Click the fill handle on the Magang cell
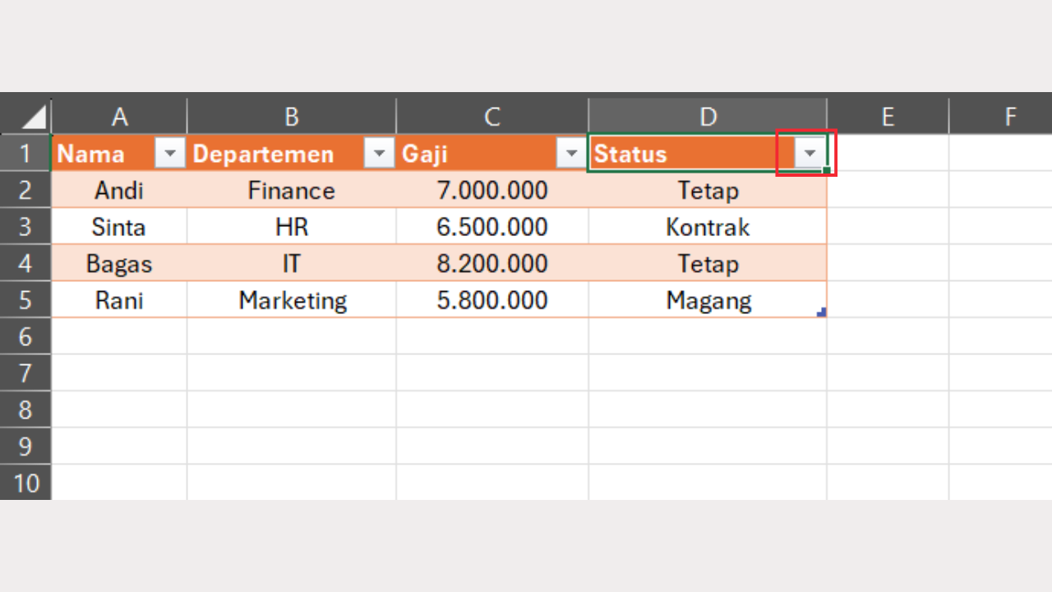 tap(821, 312)
